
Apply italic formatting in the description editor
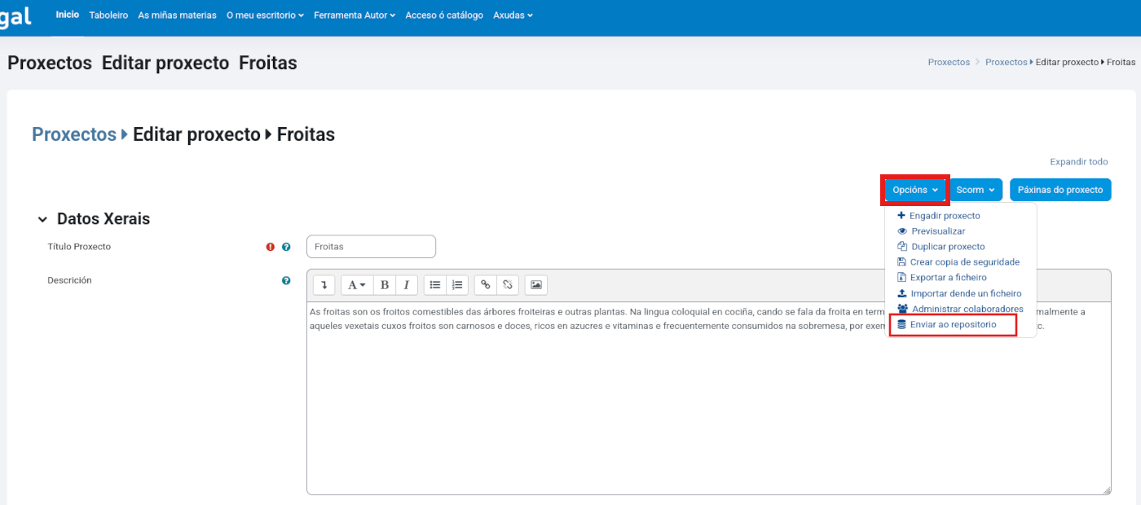[406, 284]
